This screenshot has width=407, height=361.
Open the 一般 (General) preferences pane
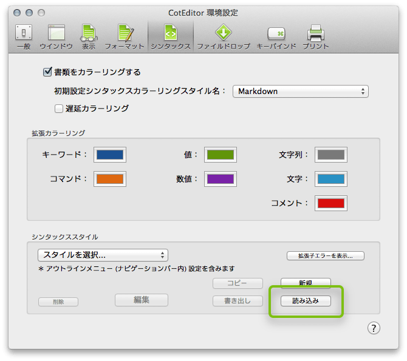(x=24, y=37)
